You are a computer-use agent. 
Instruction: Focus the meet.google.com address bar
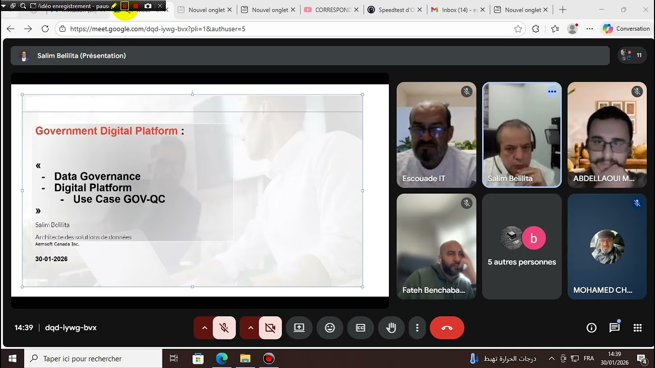289,29
